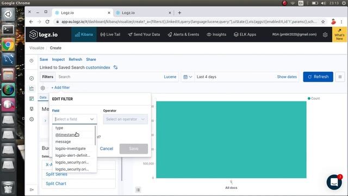Open What's New panel

coord(339,34)
